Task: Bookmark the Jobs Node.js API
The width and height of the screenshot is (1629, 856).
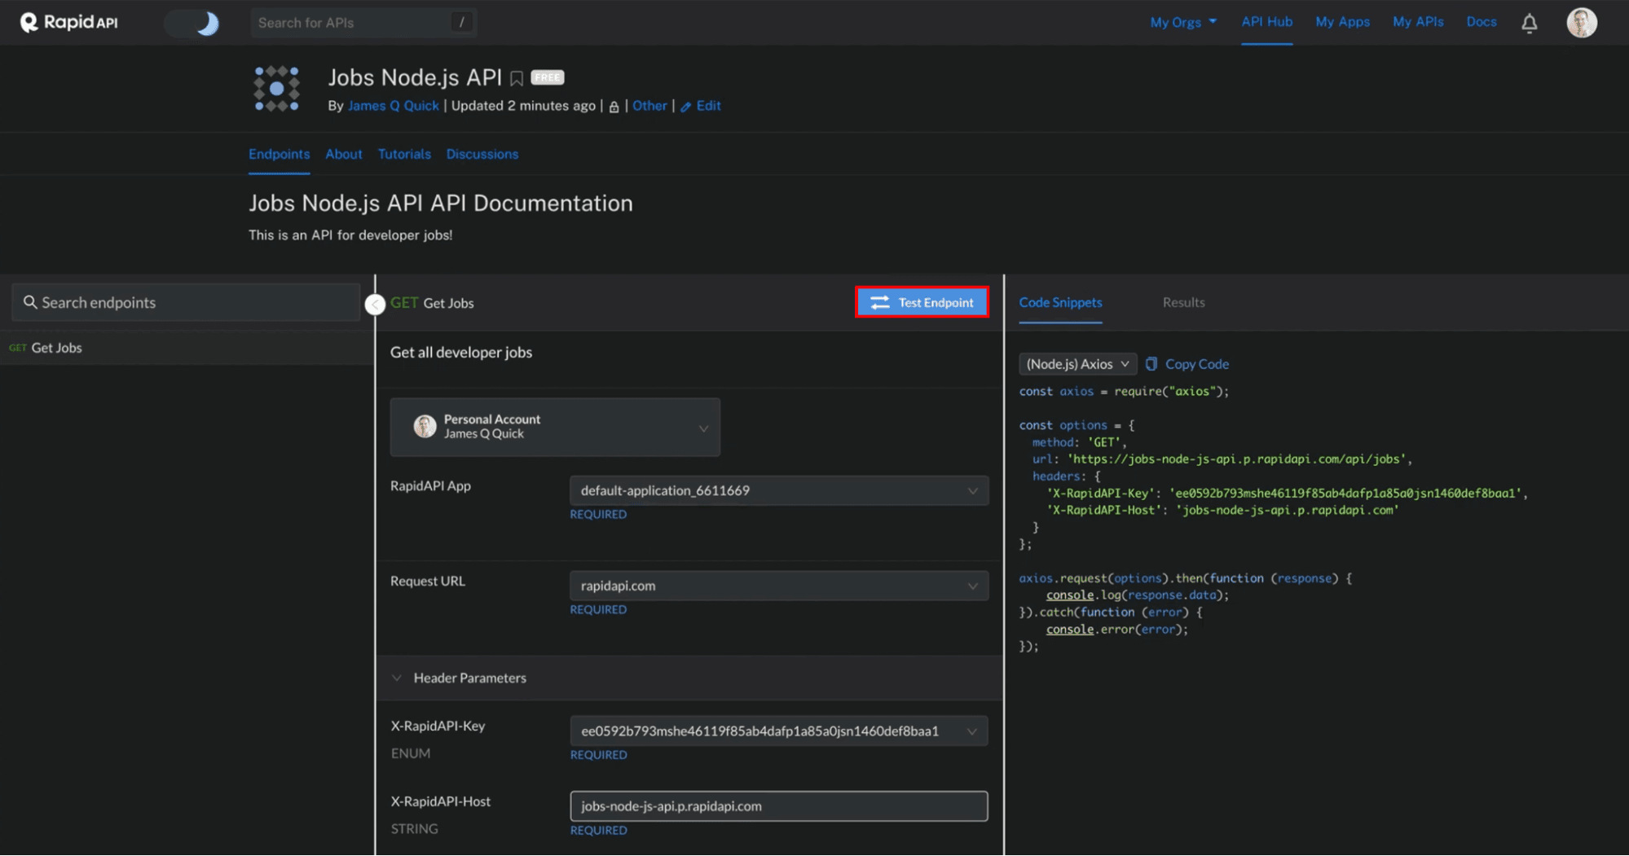Action: tap(517, 78)
